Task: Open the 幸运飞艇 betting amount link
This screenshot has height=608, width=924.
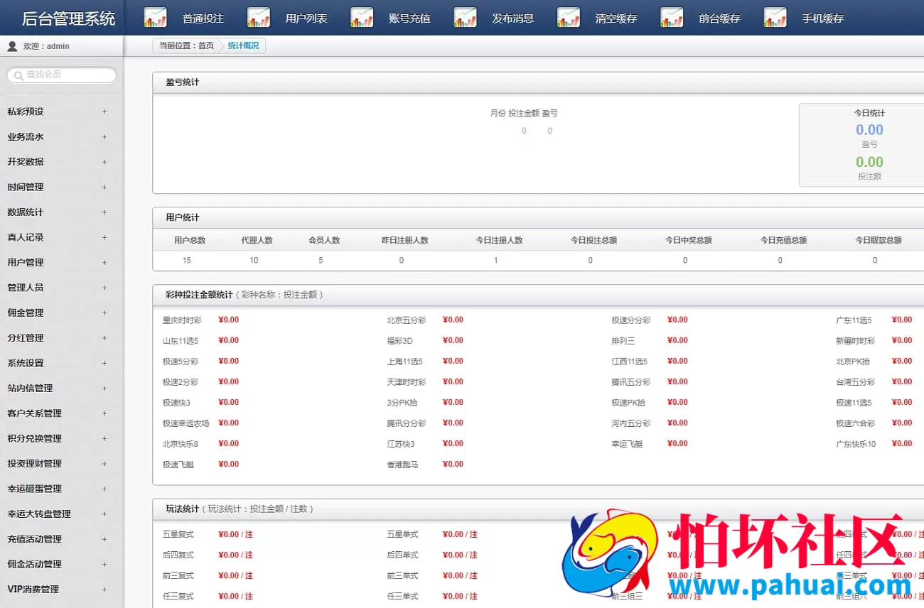Action: (x=677, y=443)
